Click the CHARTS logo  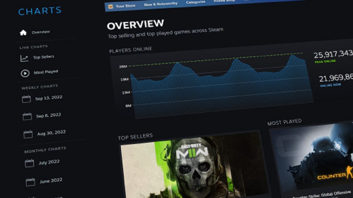[x=40, y=11]
